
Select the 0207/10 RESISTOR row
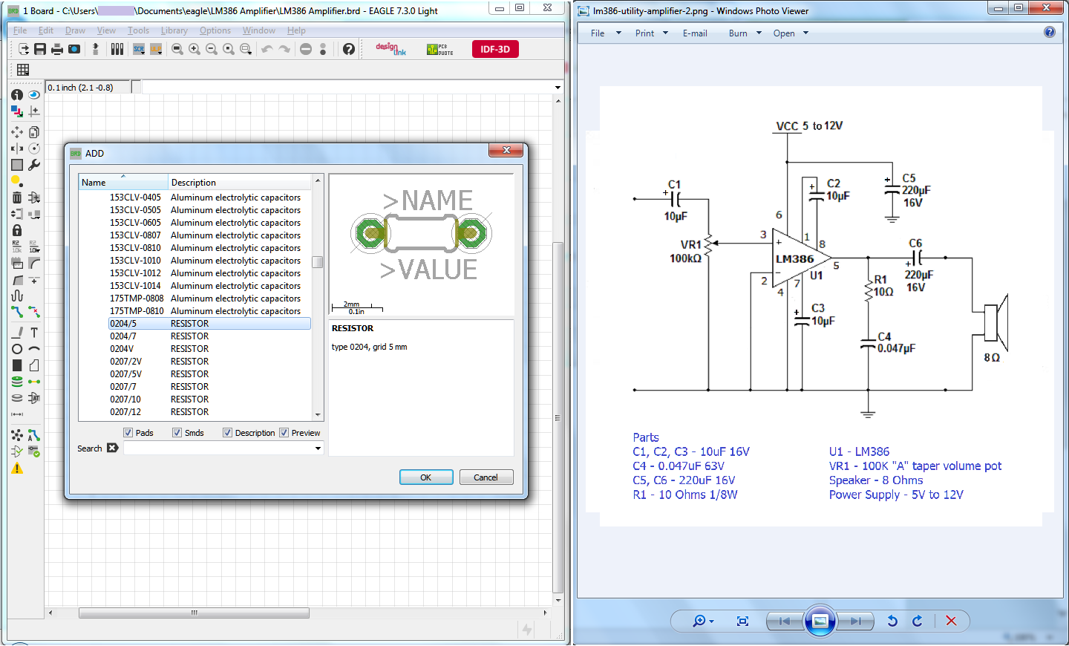[x=209, y=399]
